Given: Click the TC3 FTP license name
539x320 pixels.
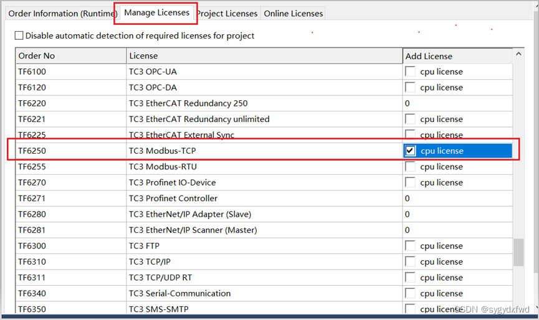Looking at the screenshot, I should [x=144, y=245].
